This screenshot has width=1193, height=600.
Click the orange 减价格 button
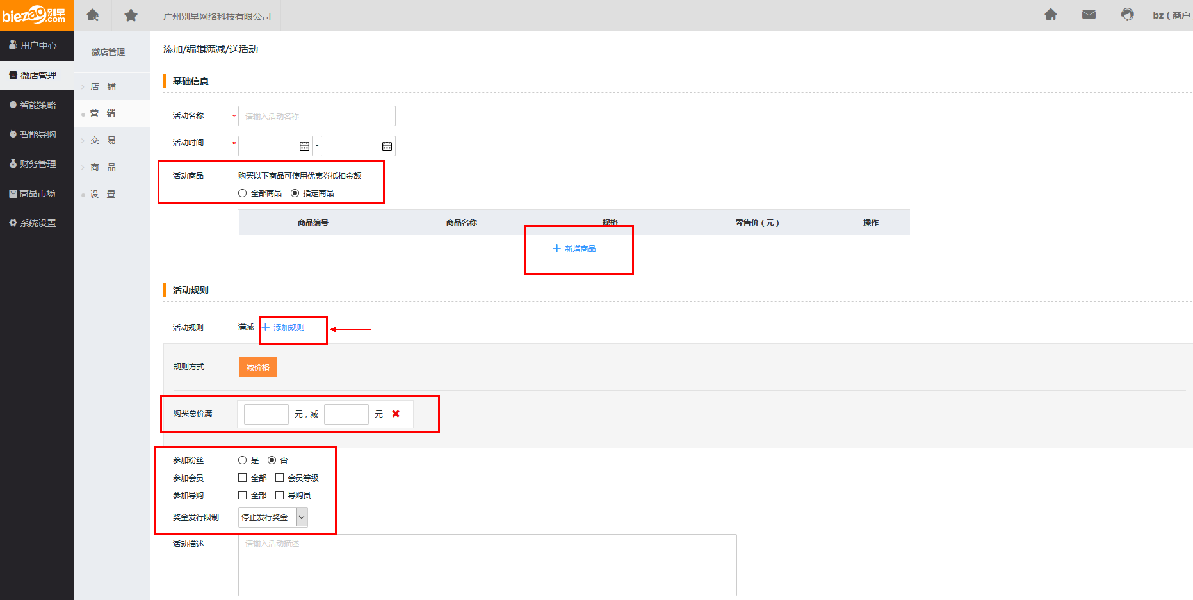(258, 368)
